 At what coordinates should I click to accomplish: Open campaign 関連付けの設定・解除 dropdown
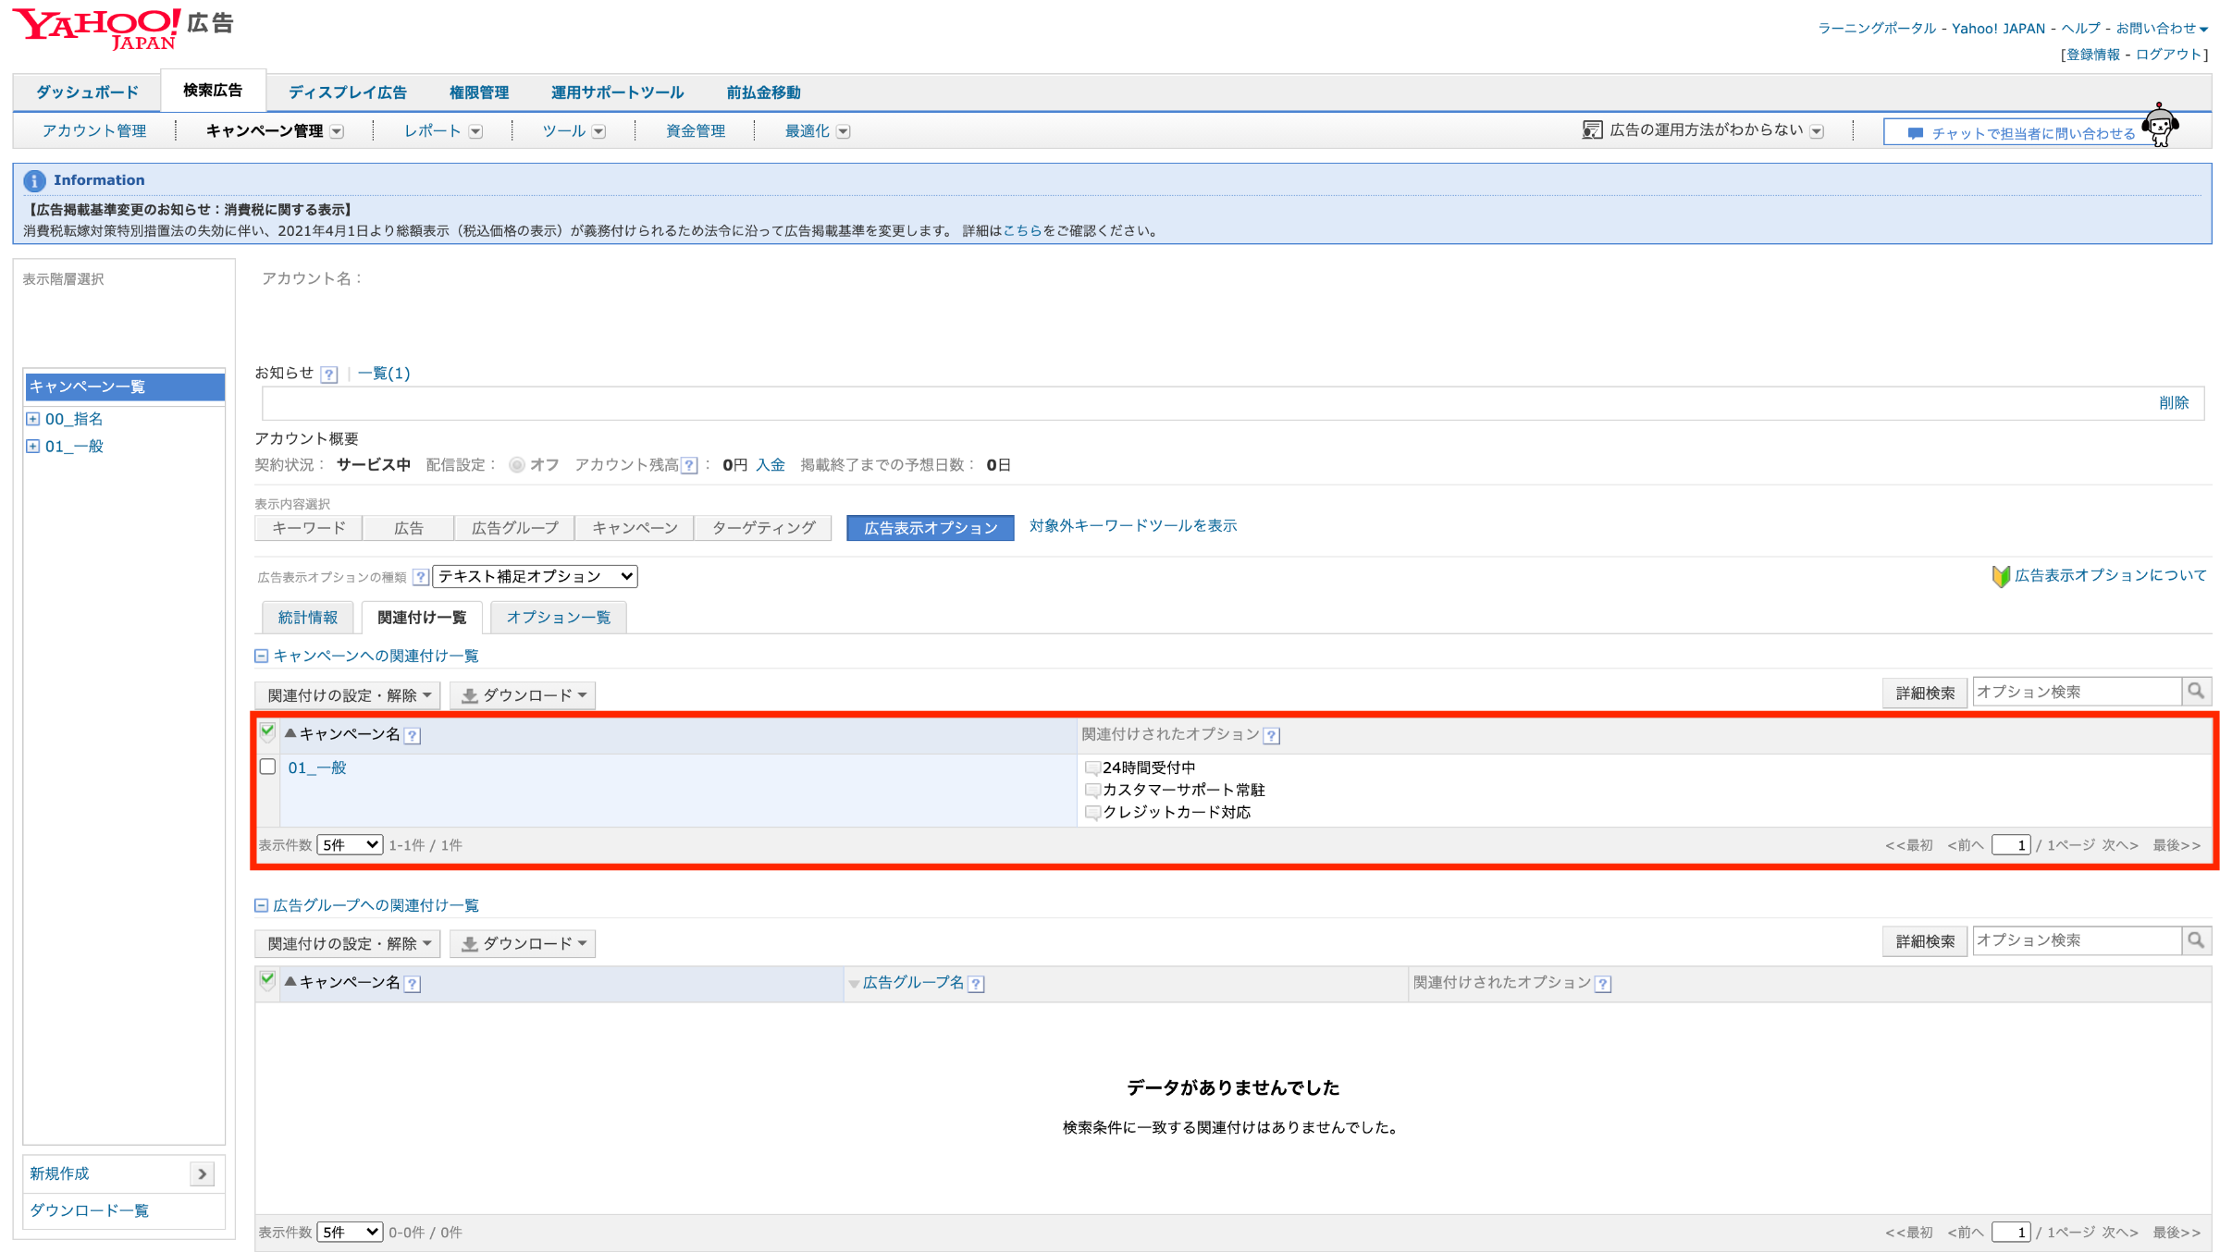point(348,695)
